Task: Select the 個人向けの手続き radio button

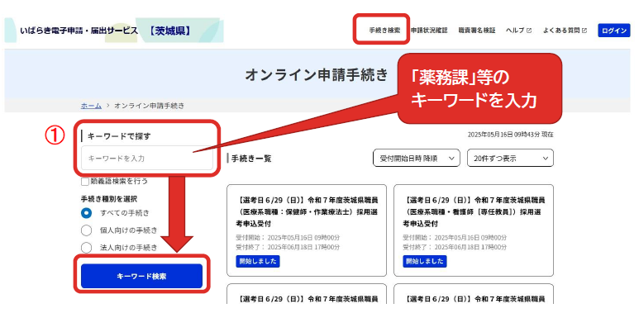Action: [x=87, y=230]
